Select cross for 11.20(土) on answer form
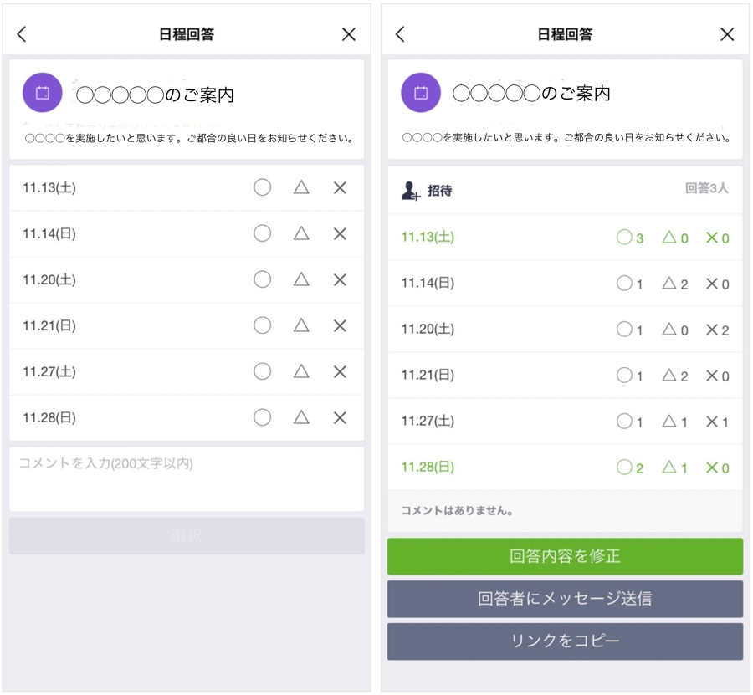The image size is (753, 695). (x=340, y=279)
